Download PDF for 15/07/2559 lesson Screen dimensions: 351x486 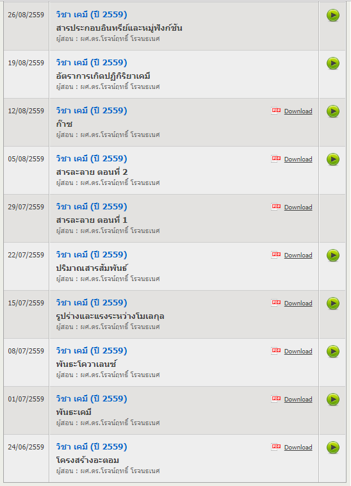click(x=298, y=303)
